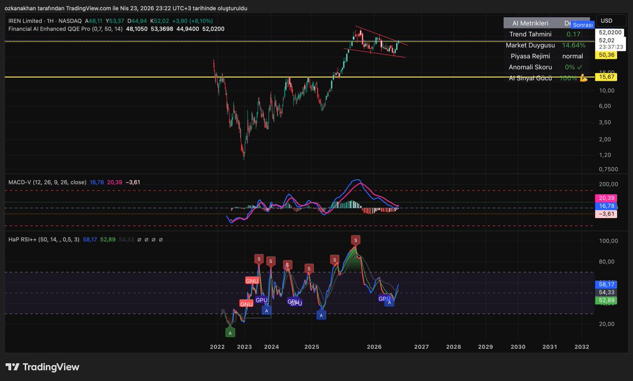This screenshot has height=381, width=633.
Task: Select the HaP RSI++ indicator legend title
Action: point(44,239)
